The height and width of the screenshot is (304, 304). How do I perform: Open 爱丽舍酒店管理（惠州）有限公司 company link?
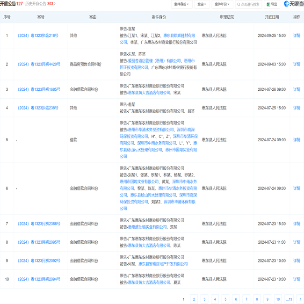coord(154,61)
